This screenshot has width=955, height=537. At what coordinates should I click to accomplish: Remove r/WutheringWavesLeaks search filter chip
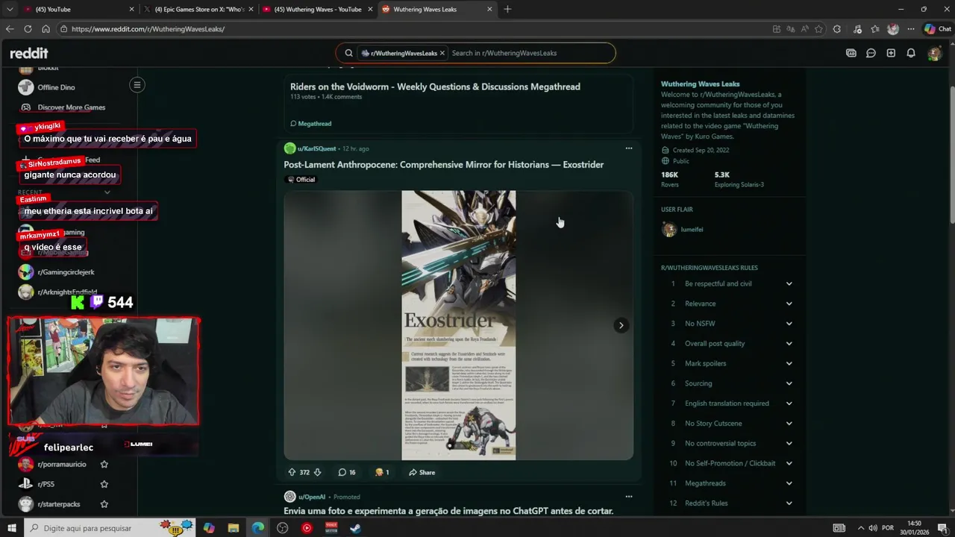[x=442, y=53]
